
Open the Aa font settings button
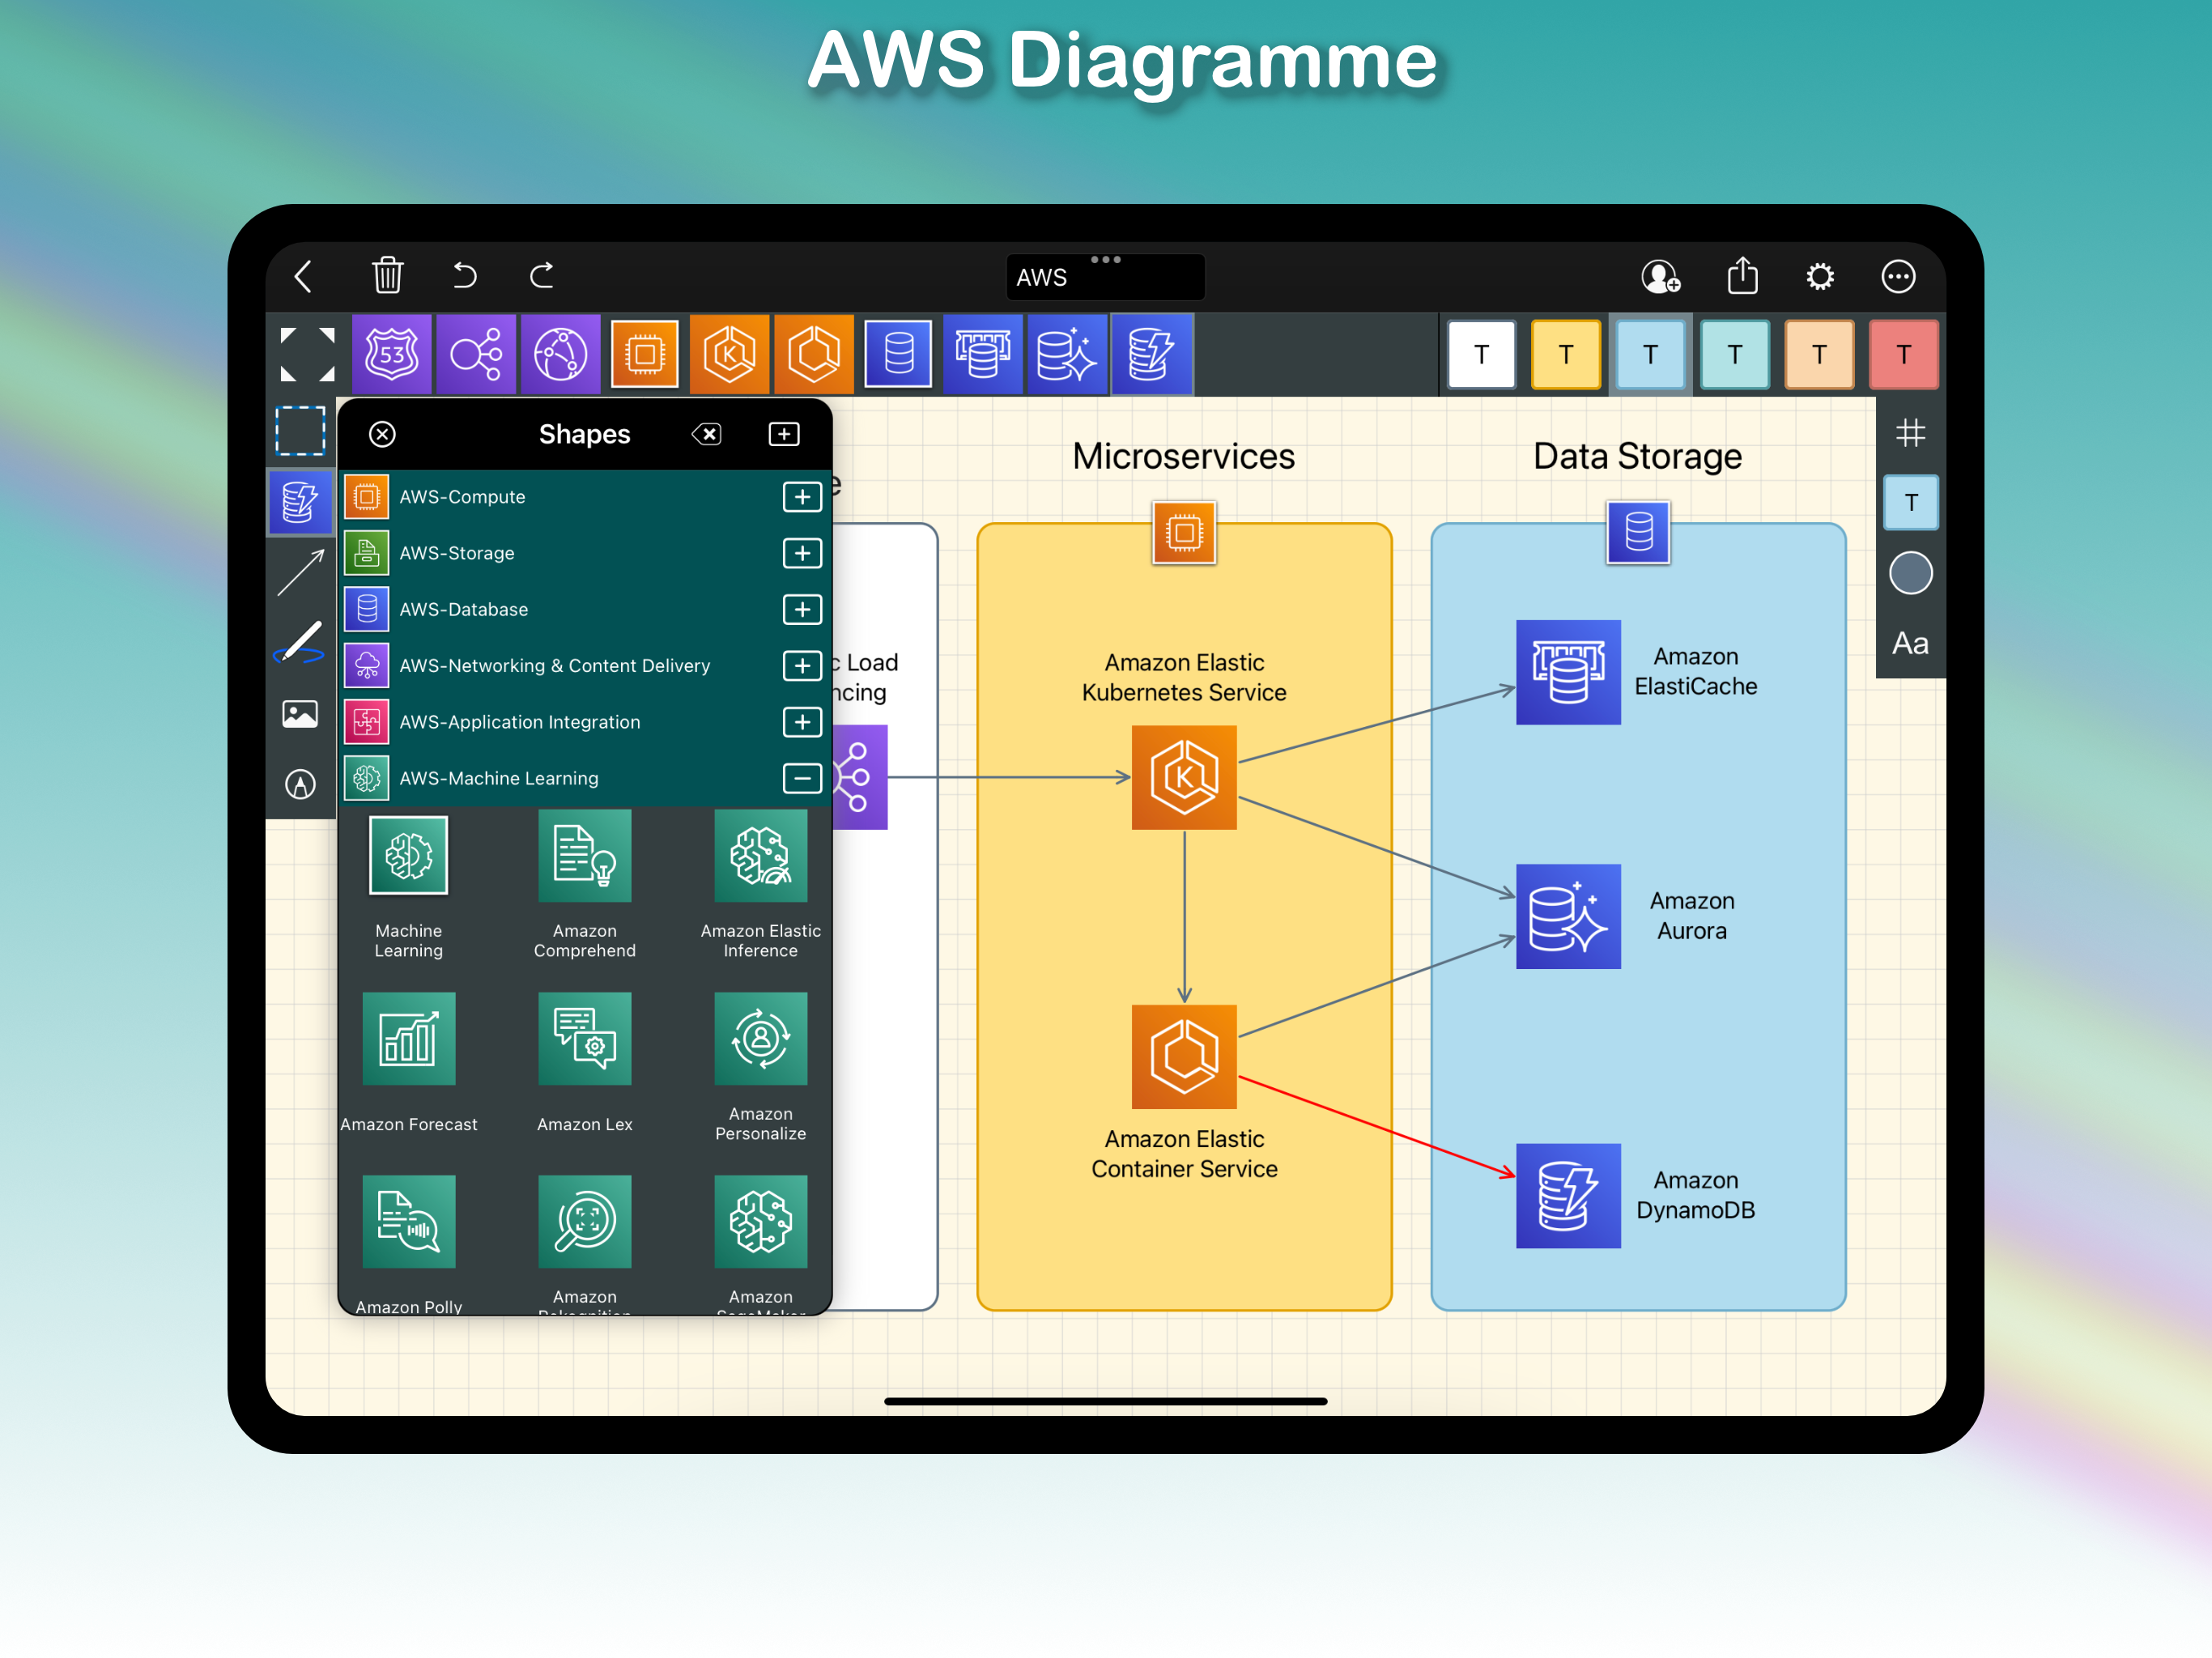coord(1910,643)
